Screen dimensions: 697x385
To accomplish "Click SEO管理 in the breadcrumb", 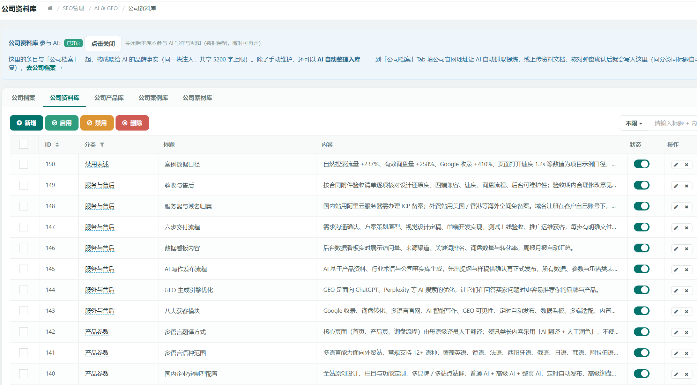I will tap(73, 8).
